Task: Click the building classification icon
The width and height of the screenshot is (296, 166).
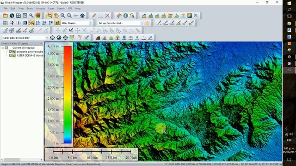Action: (x=124, y=38)
